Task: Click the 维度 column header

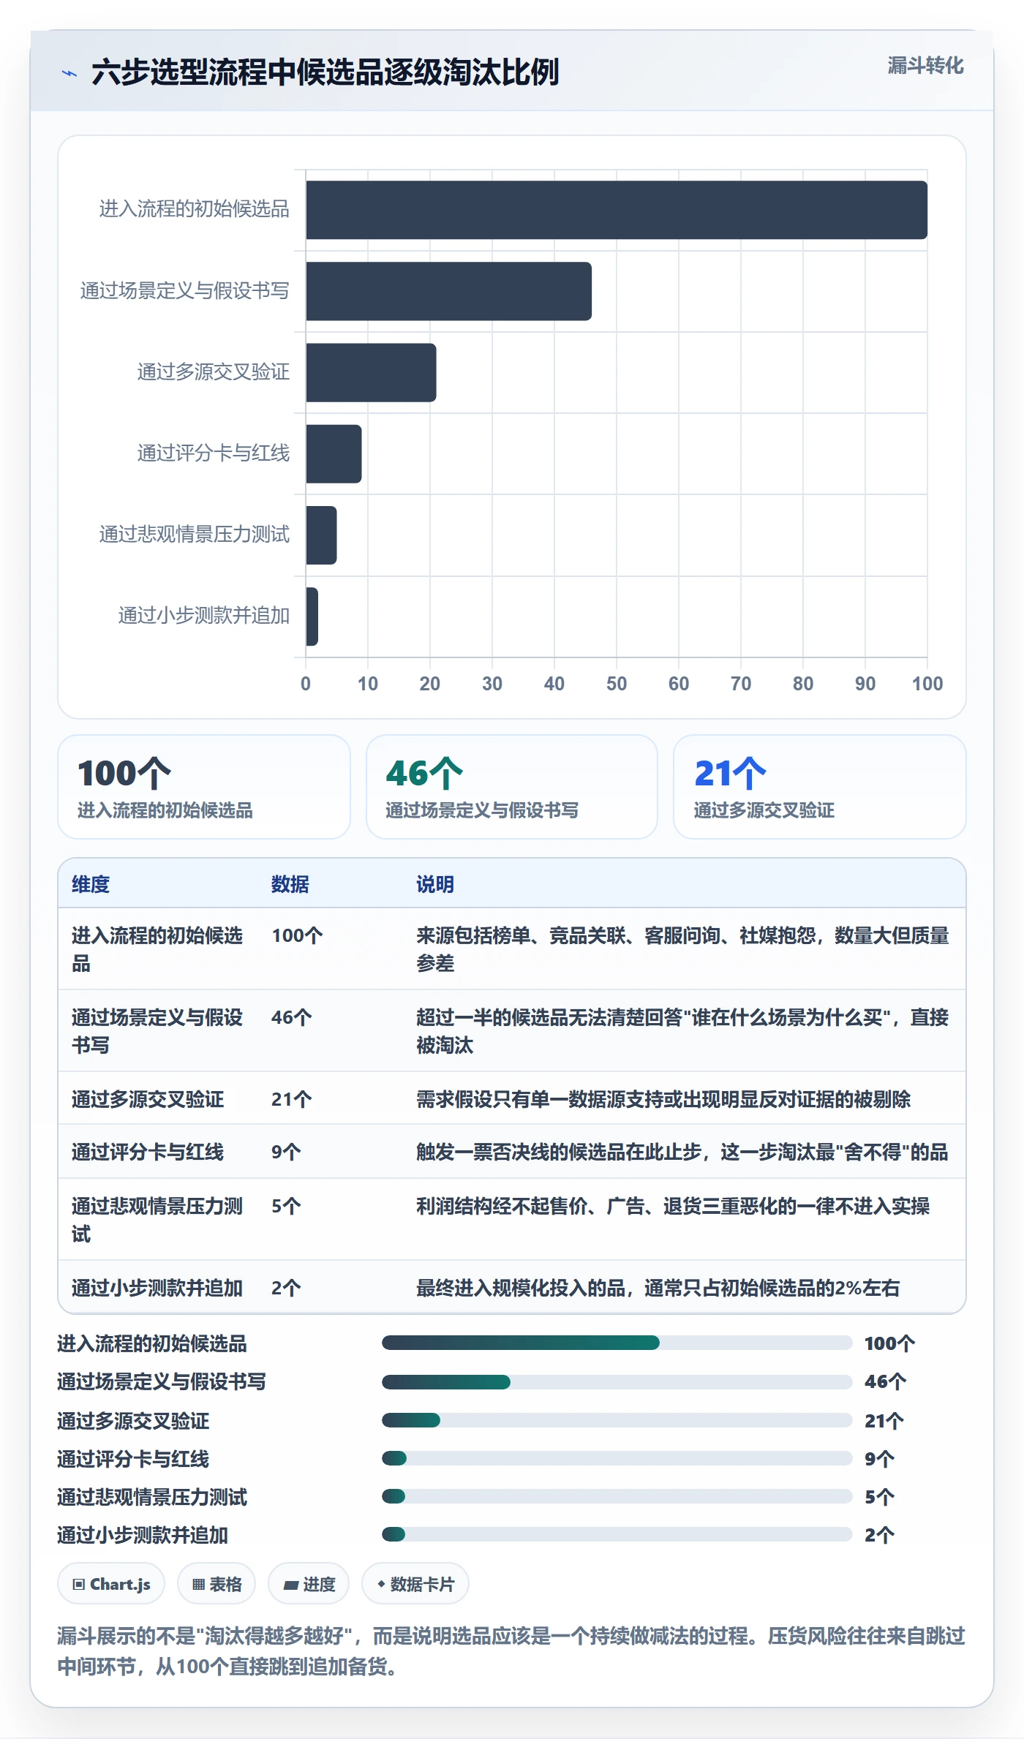Action: (91, 884)
